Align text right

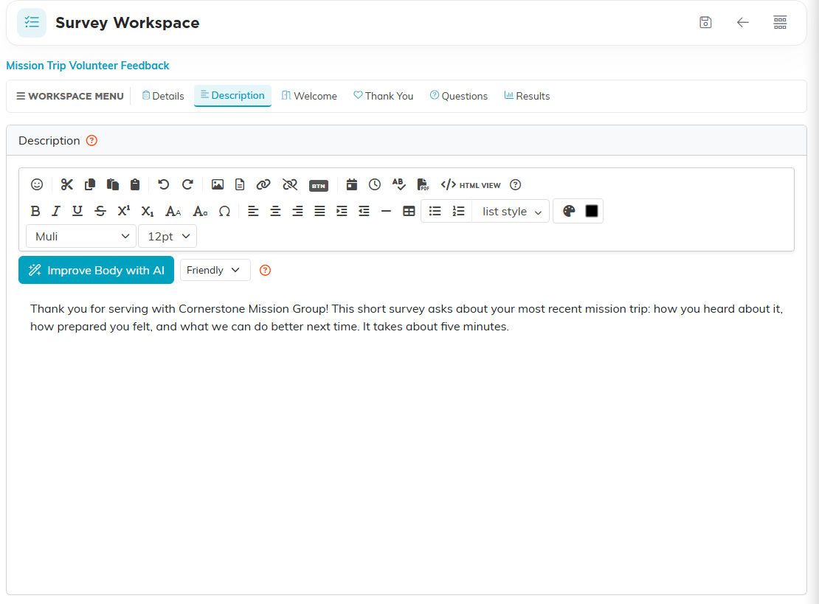297,211
